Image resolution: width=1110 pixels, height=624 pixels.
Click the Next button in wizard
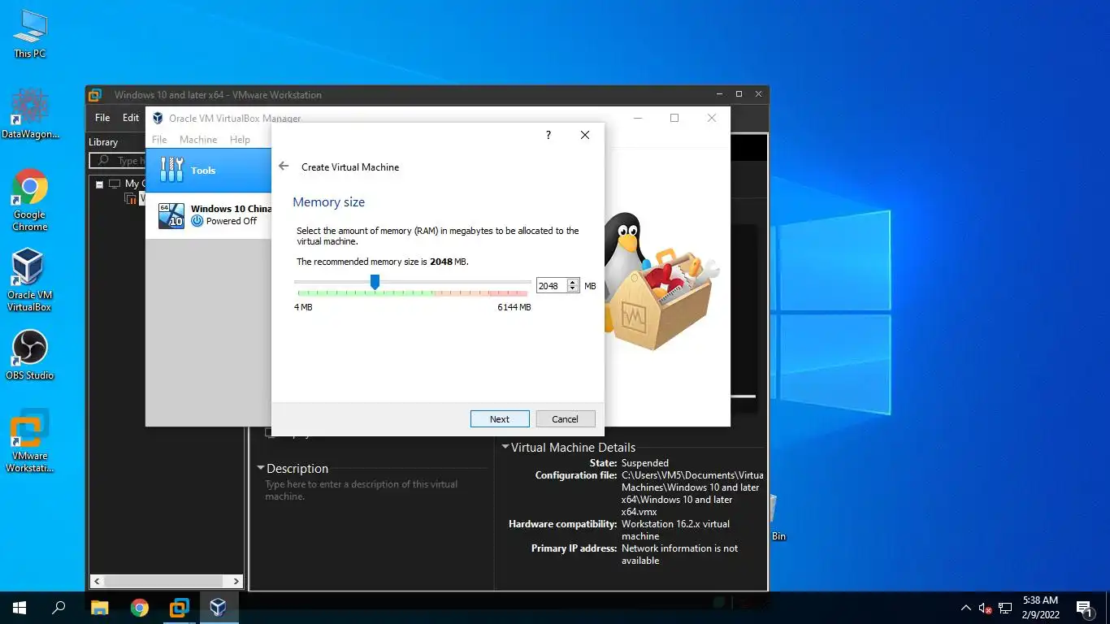tap(500, 419)
